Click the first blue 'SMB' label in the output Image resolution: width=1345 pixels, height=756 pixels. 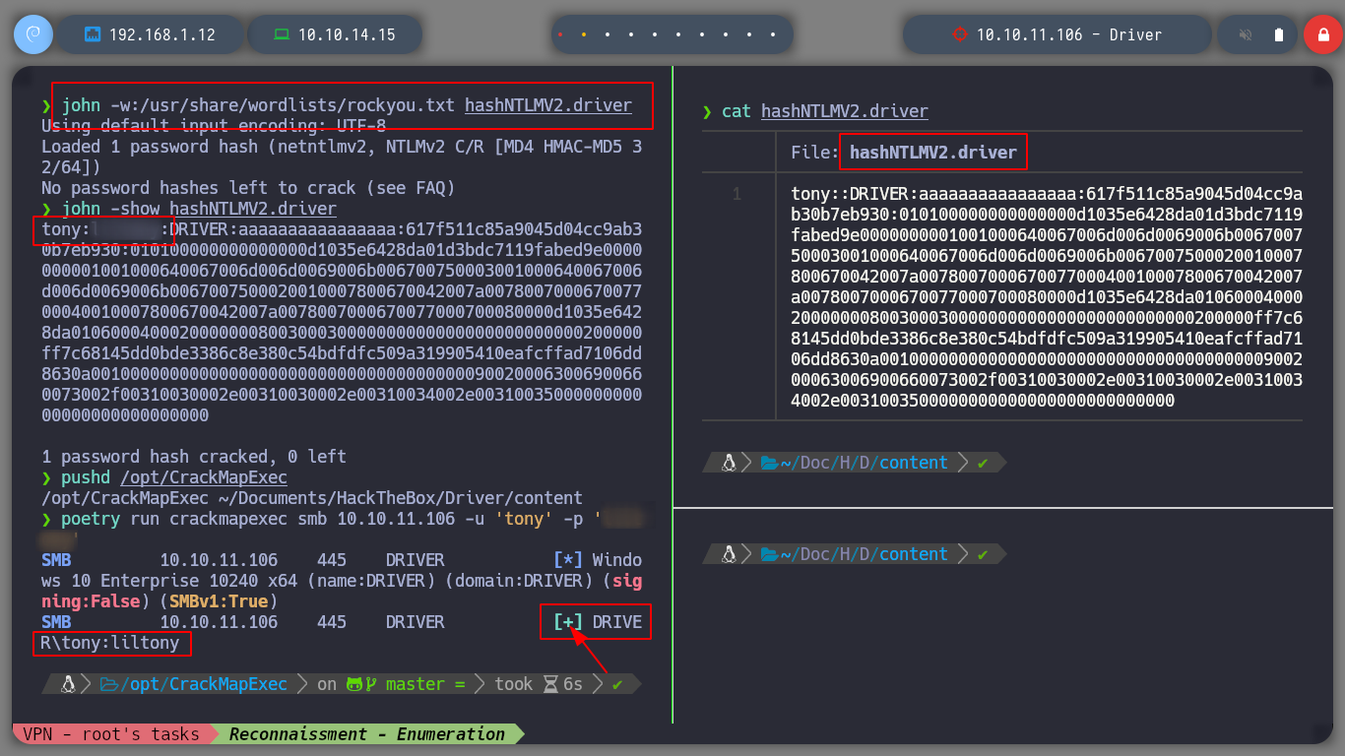point(56,559)
